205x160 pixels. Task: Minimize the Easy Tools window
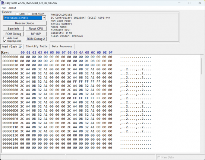tap(179, 3)
